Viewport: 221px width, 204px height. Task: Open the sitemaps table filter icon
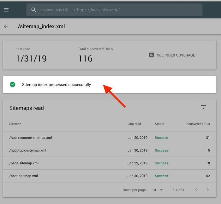[x=204, y=107]
